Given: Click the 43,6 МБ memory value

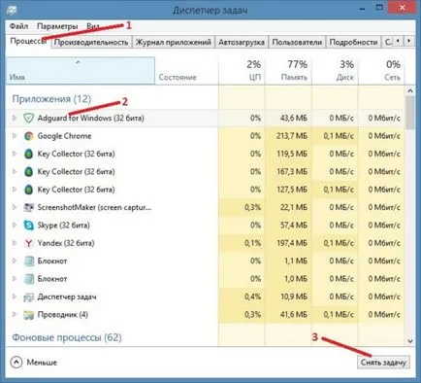Looking at the screenshot, I should [x=294, y=119].
